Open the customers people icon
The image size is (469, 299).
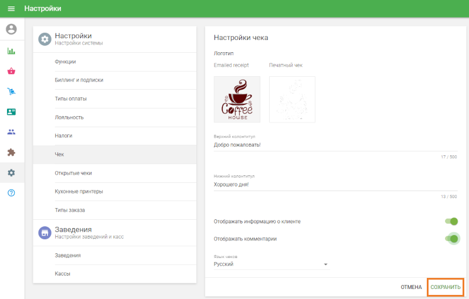click(x=11, y=132)
